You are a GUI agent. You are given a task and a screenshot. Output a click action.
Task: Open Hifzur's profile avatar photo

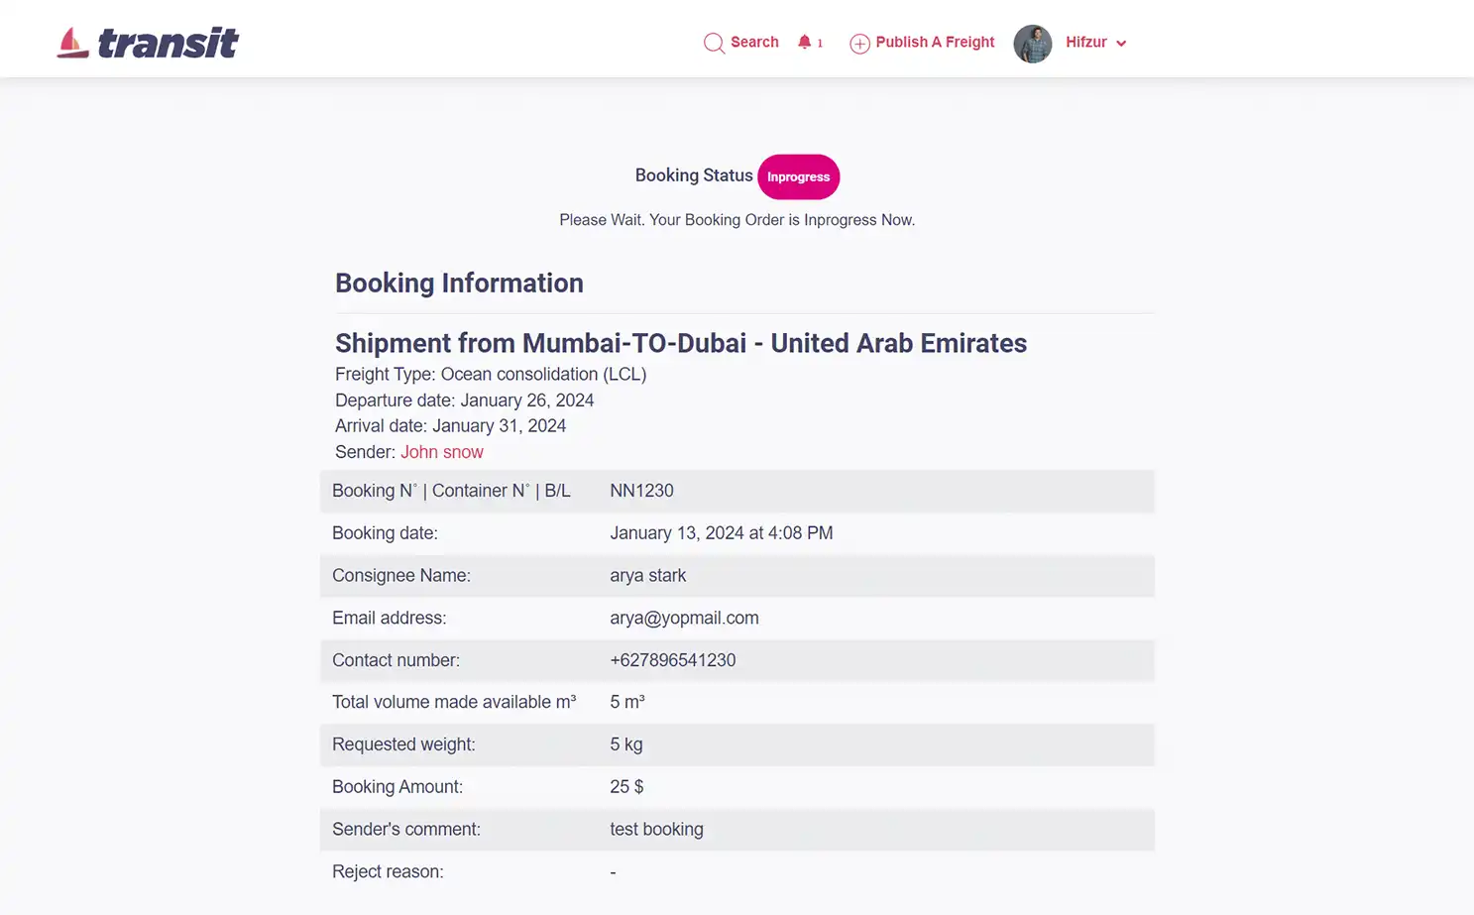(x=1032, y=43)
